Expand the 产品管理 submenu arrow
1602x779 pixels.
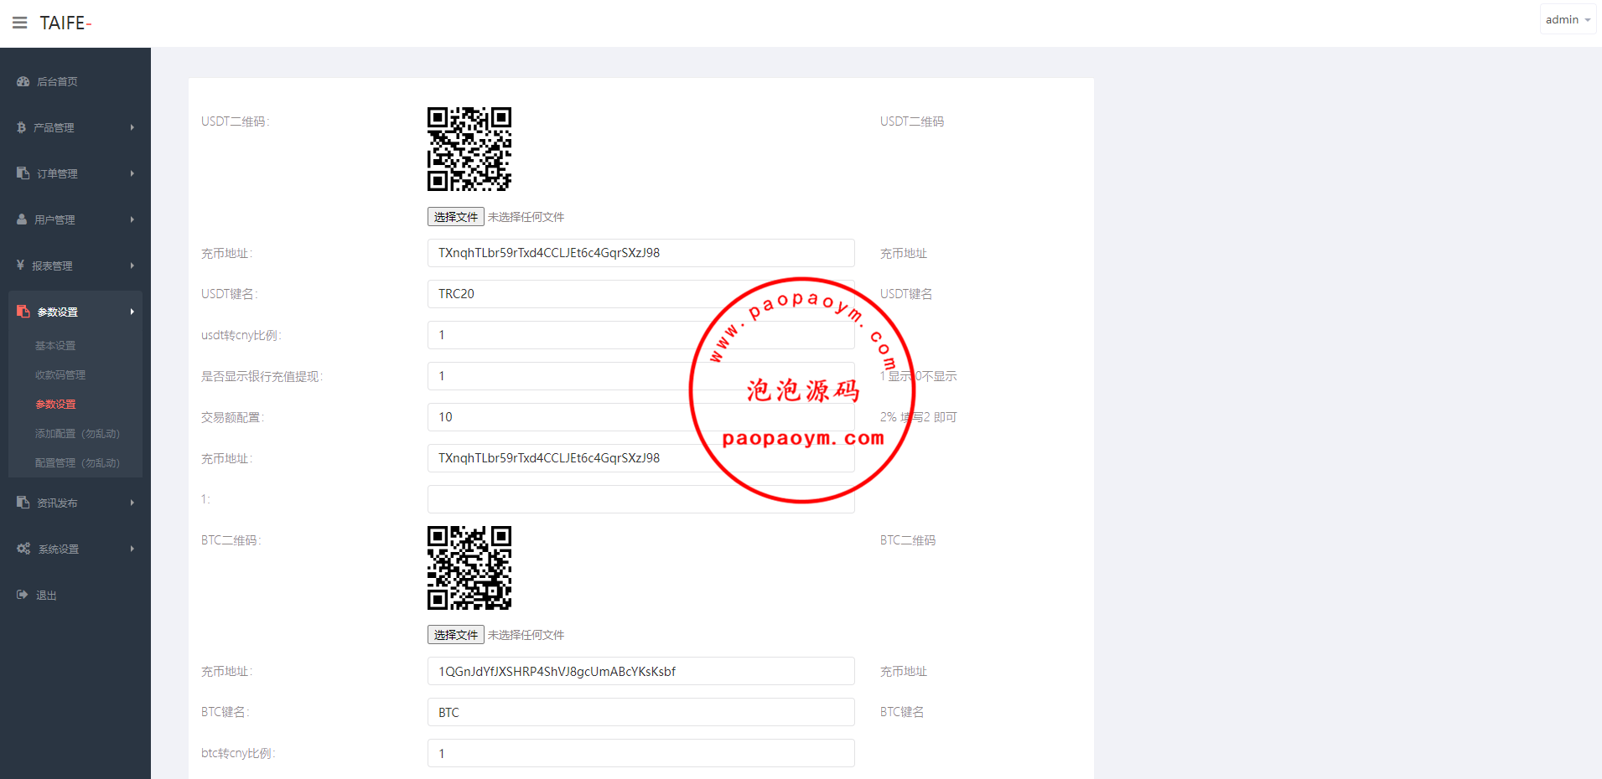tap(132, 127)
